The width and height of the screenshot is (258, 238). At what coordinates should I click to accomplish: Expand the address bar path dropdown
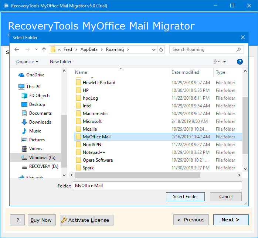click(153, 49)
